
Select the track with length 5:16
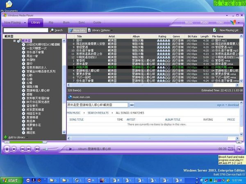[153, 44]
